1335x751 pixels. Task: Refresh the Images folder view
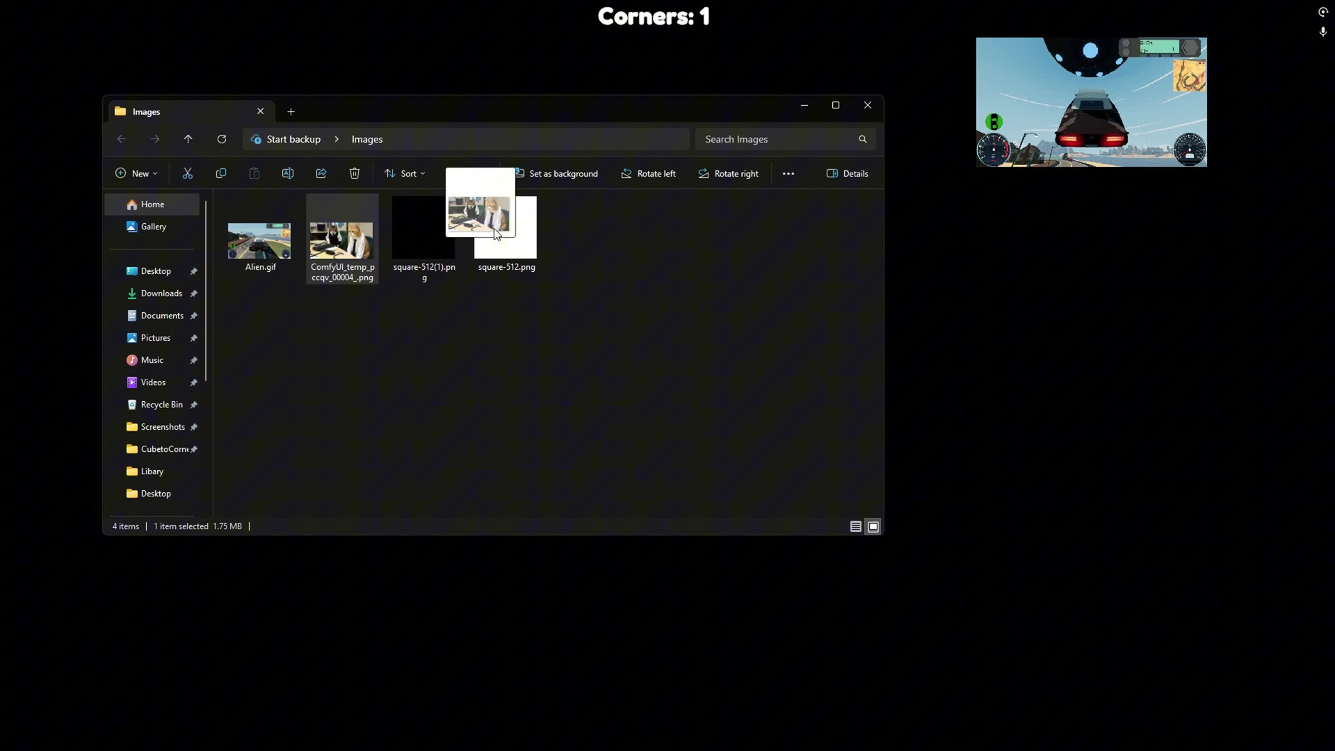pos(222,139)
